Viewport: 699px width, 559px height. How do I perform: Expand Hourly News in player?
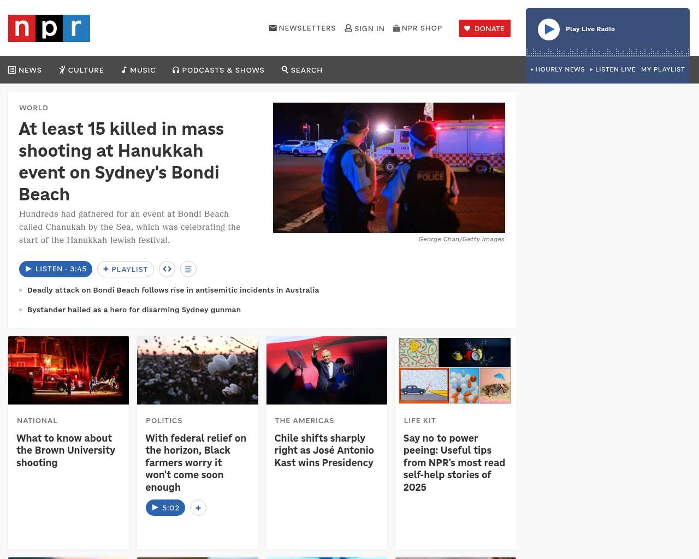pyautogui.click(x=558, y=69)
